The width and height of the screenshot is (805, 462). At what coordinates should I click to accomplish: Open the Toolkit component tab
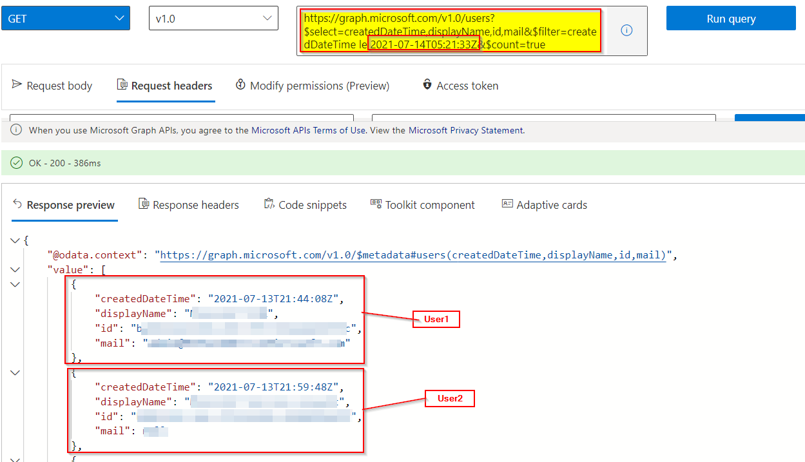pyautogui.click(x=422, y=205)
